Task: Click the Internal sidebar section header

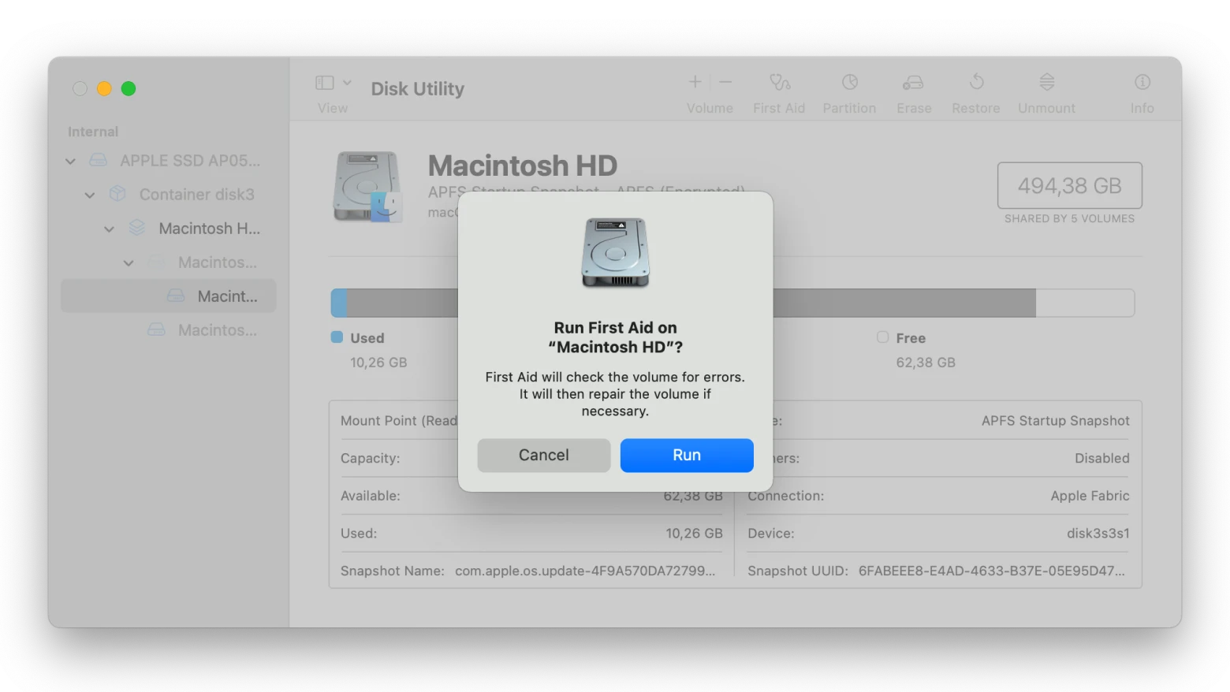Action: [93, 132]
